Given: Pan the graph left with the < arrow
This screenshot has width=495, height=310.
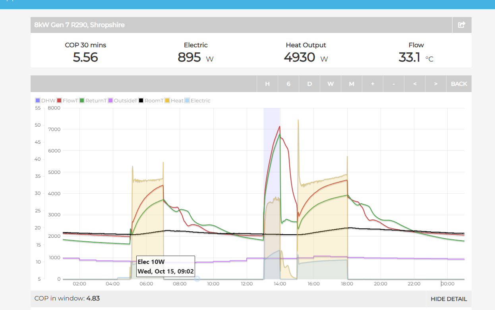Looking at the screenshot, I should click(415, 84).
